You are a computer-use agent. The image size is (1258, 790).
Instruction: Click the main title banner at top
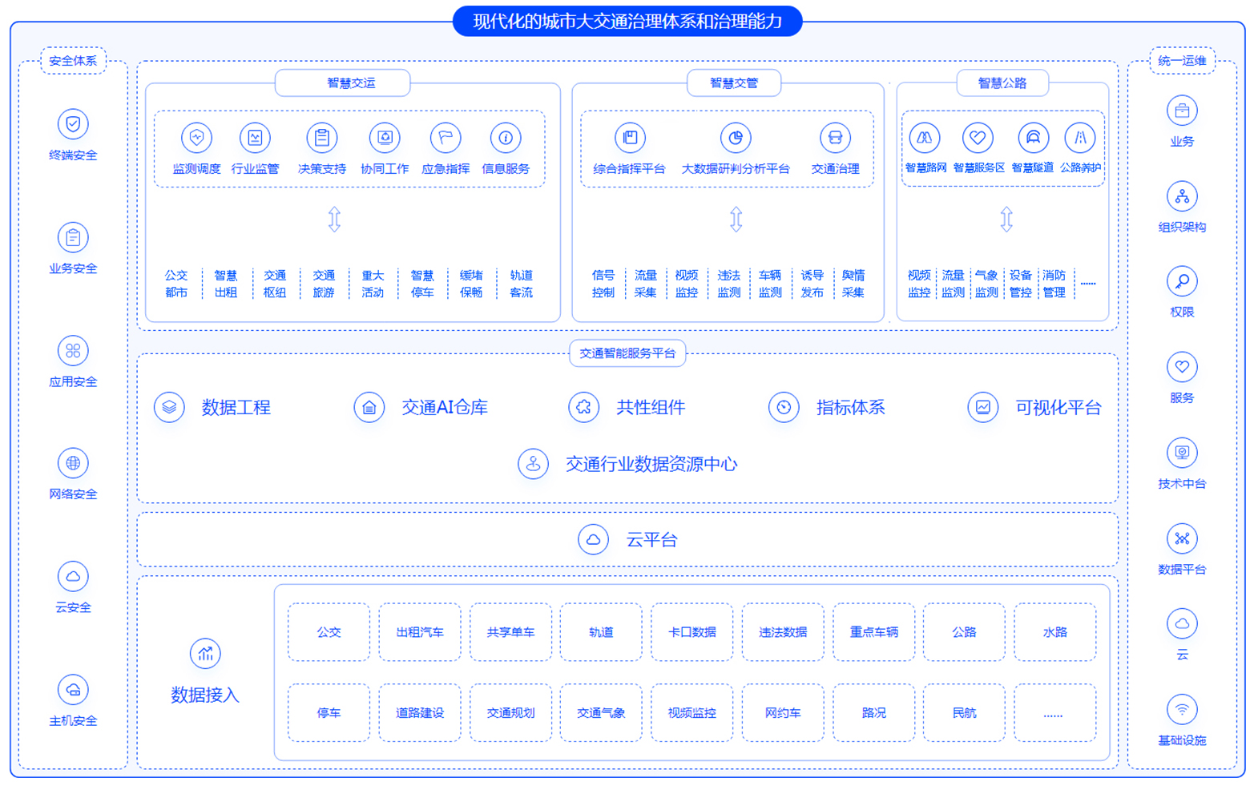pyautogui.click(x=627, y=22)
